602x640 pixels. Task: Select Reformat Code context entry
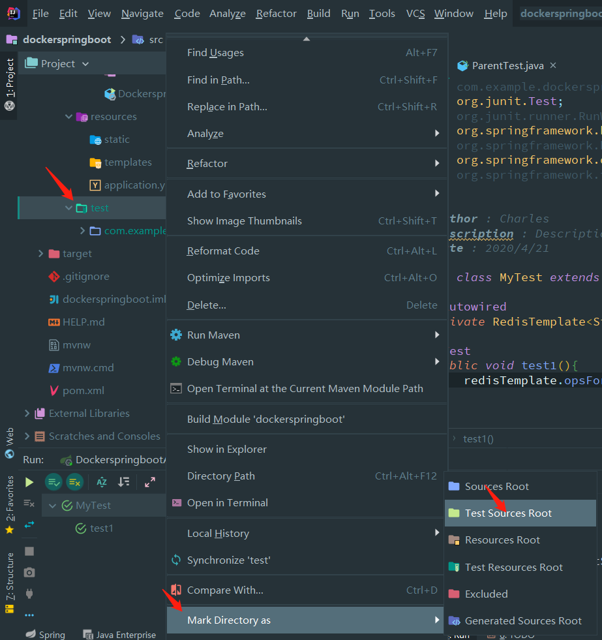point(307,251)
